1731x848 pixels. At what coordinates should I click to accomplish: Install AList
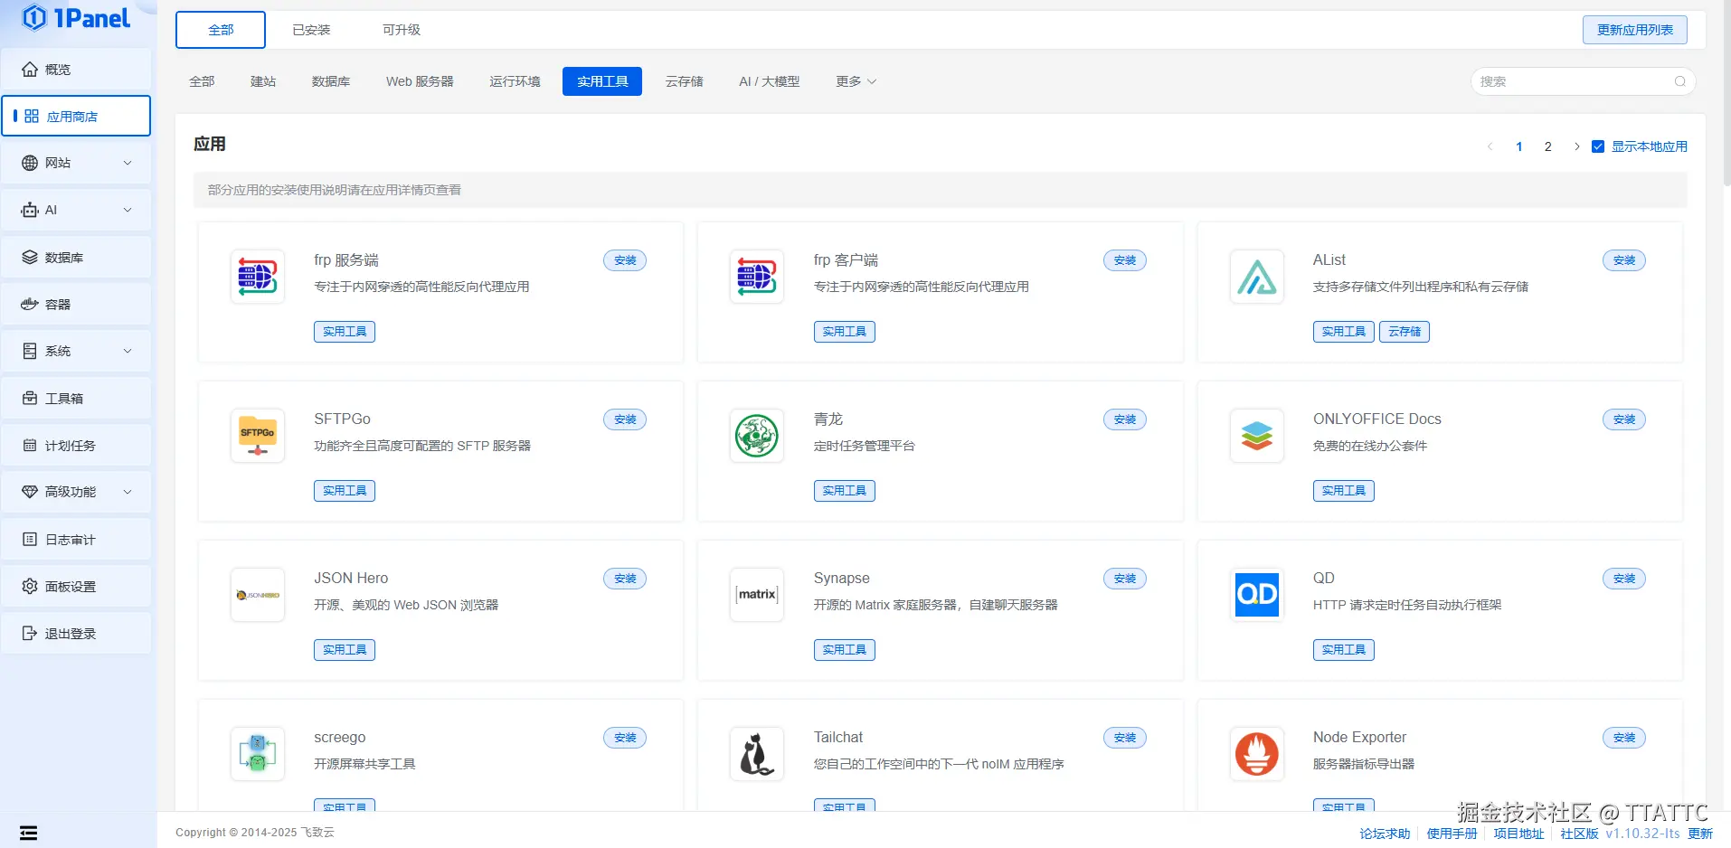[1624, 260]
